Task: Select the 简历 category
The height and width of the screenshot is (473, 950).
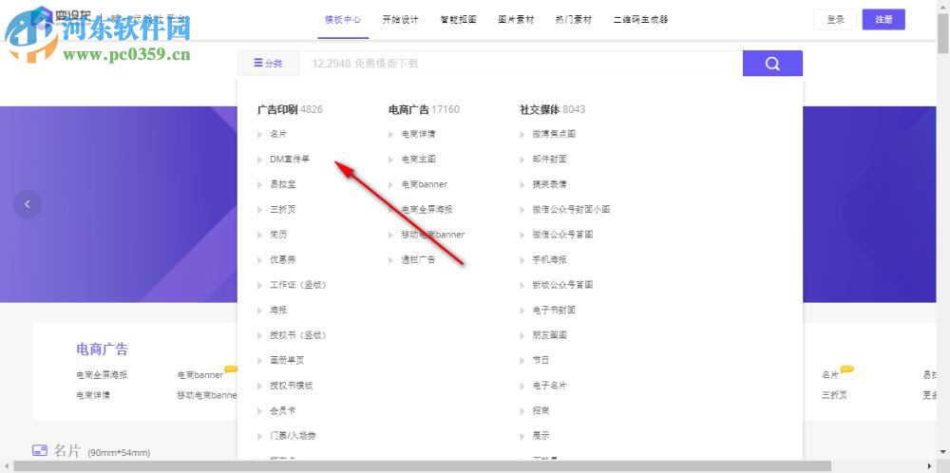Action: [278, 235]
